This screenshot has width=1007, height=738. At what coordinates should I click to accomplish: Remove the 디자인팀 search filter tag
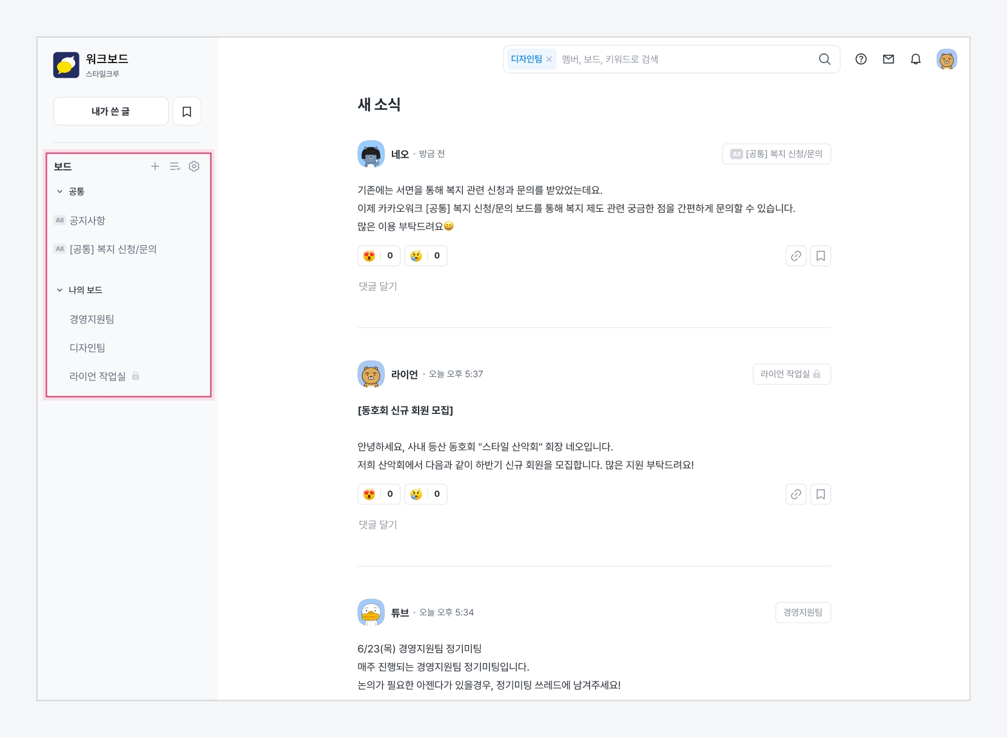(x=549, y=59)
